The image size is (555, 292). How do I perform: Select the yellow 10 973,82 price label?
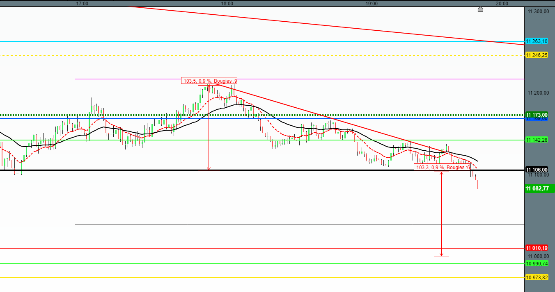point(537,277)
